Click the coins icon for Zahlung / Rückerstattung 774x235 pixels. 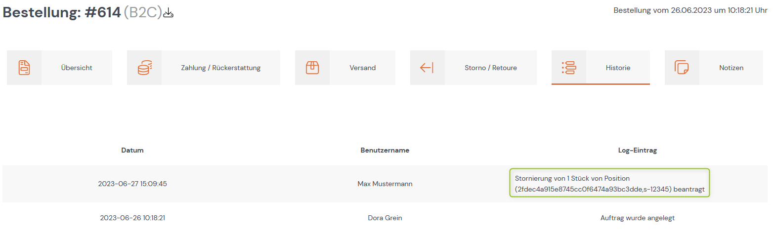point(144,68)
